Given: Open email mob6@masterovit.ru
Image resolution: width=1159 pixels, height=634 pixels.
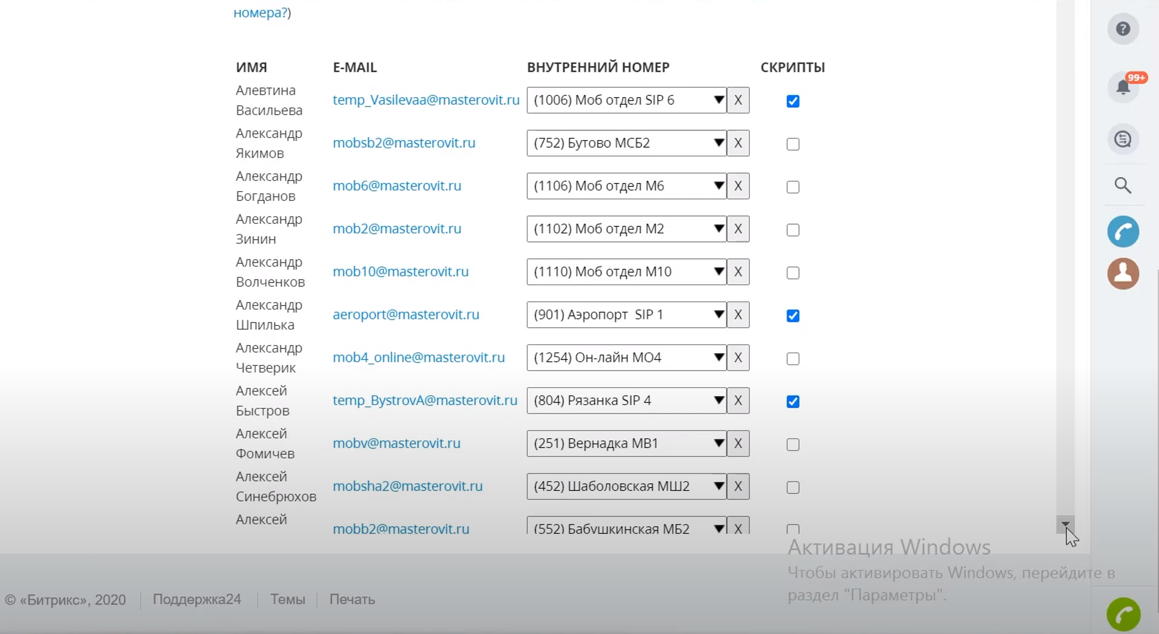Looking at the screenshot, I should pyautogui.click(x=397, y=186).
